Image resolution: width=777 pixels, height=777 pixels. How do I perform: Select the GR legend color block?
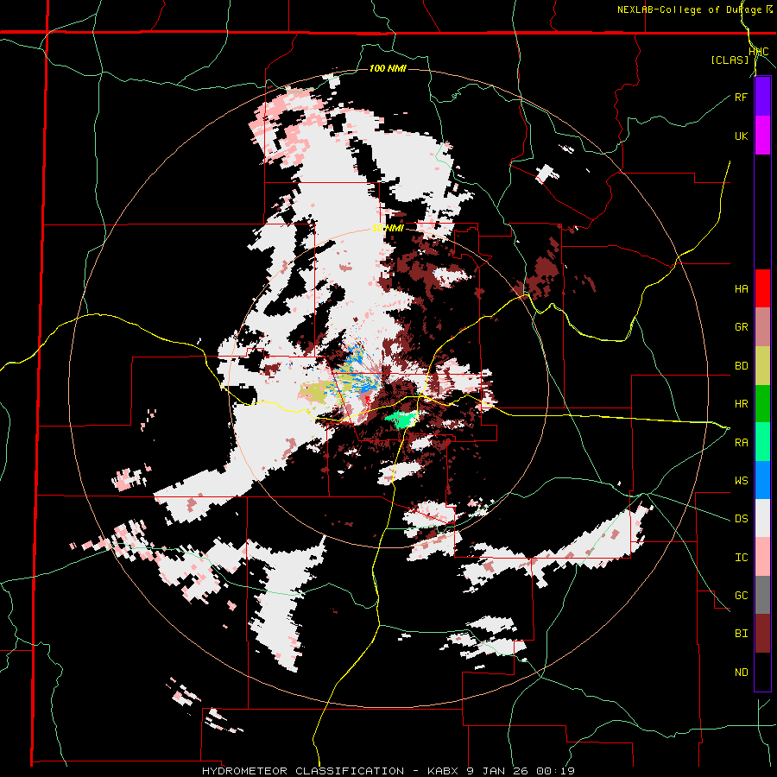coord(762,327)
